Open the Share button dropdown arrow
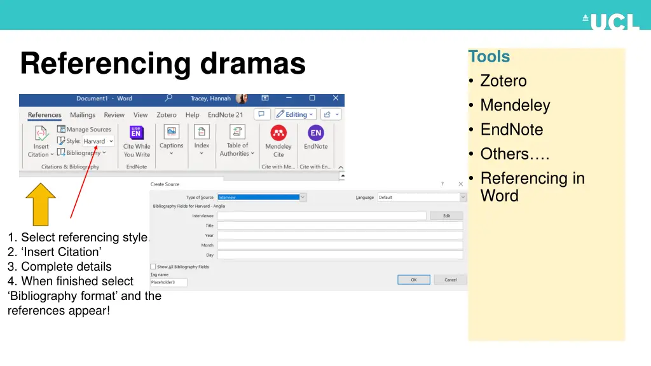The image size is (651, 366). 337,114
